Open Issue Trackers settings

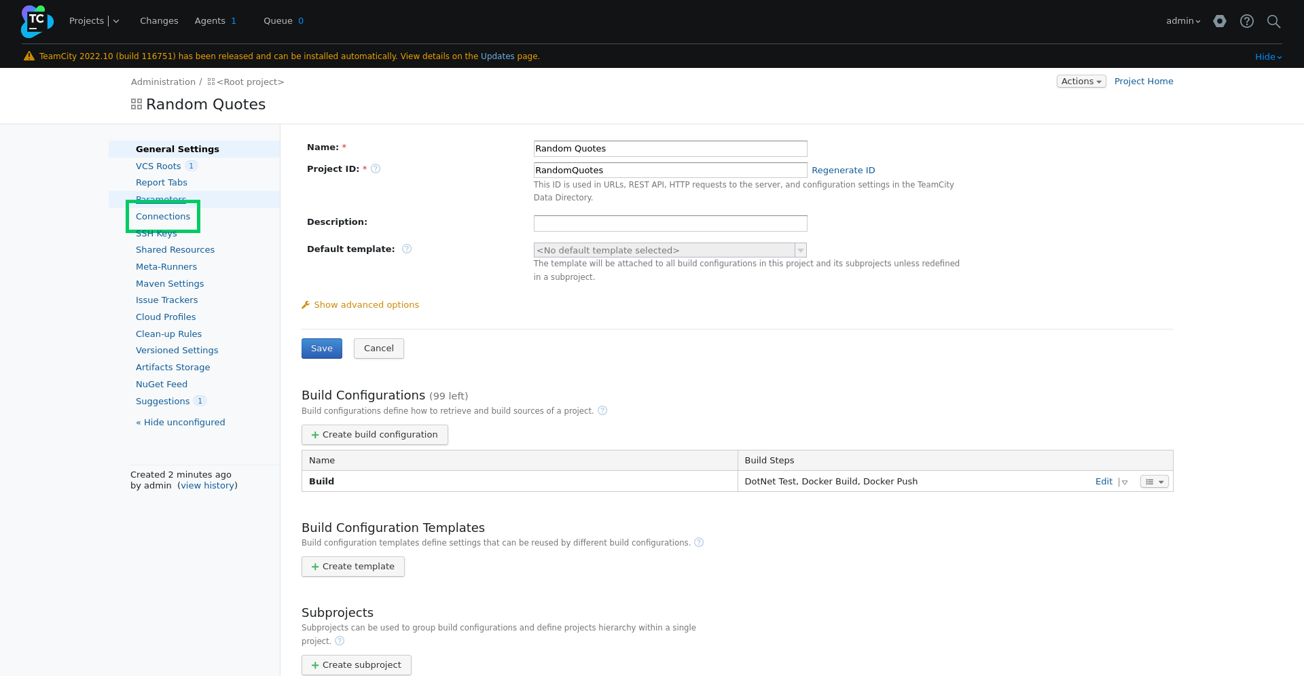click(x=167, y=300)
